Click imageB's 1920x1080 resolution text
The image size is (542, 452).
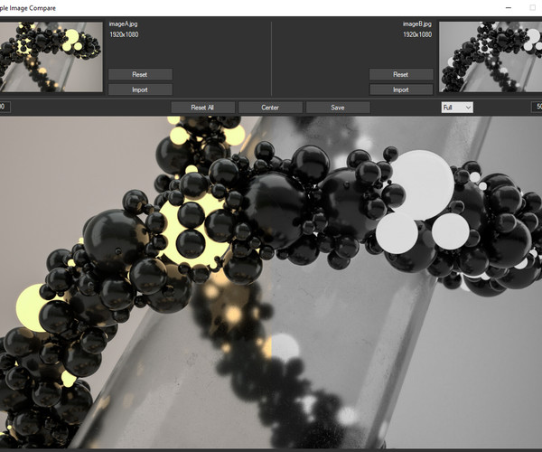click(417, 34)
